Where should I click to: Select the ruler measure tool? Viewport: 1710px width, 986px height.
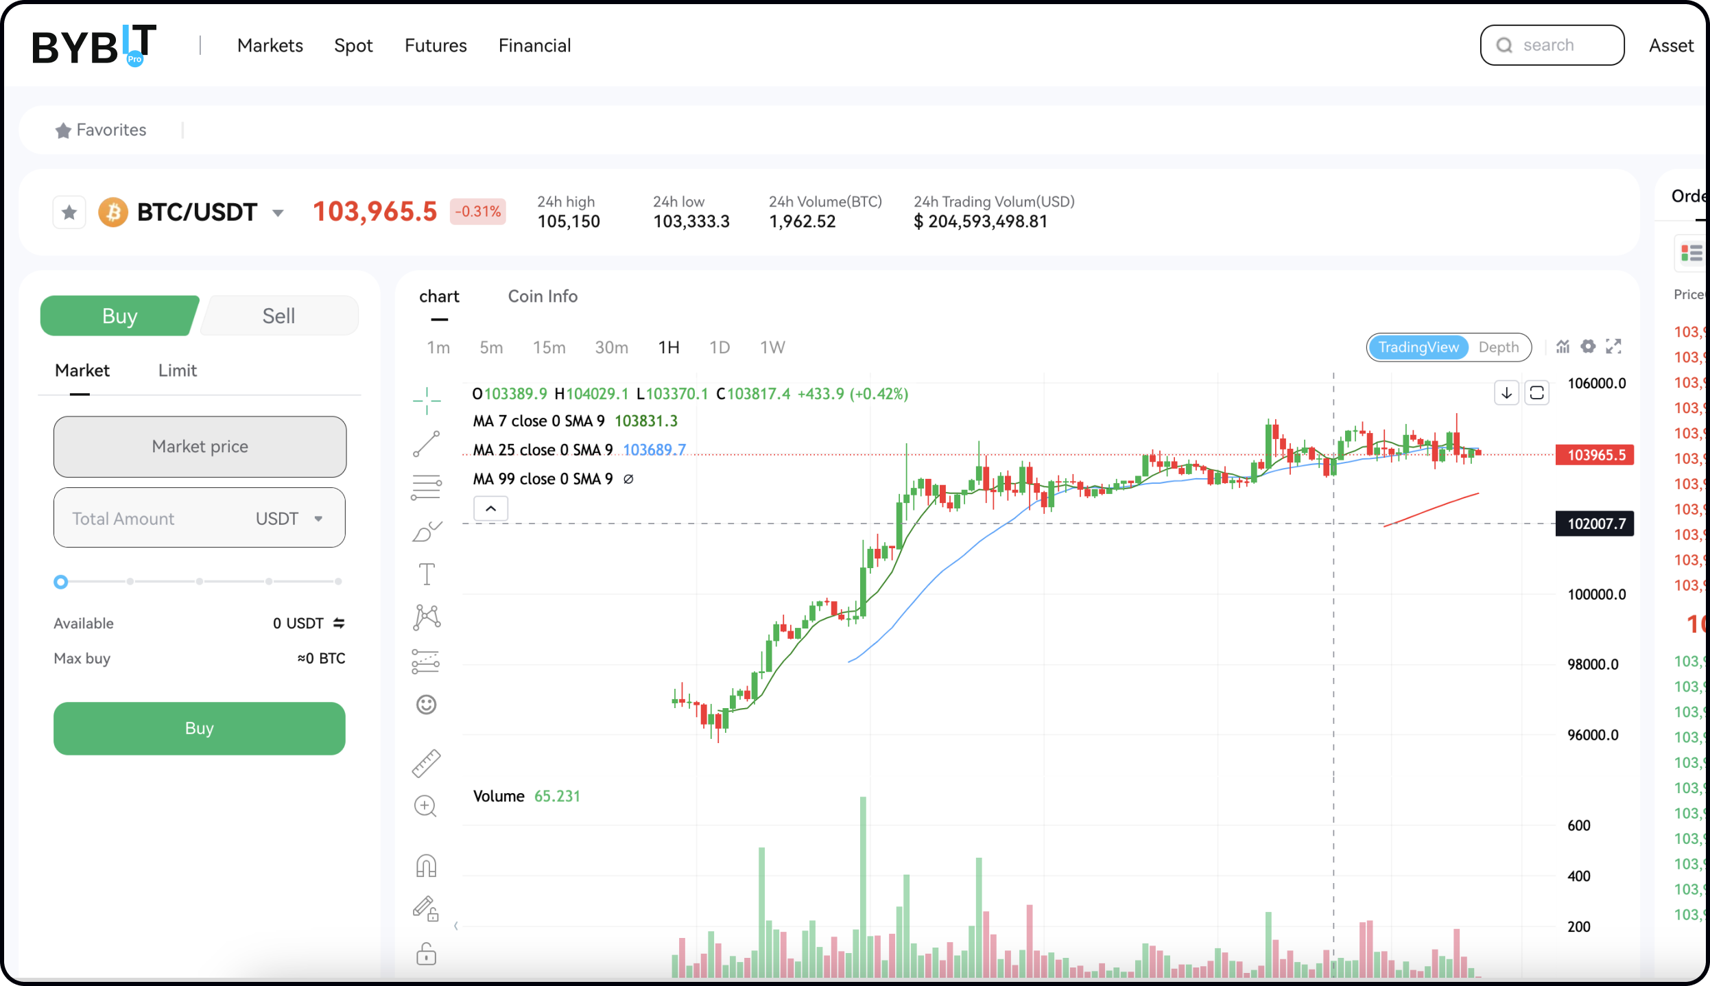(426, 763)
